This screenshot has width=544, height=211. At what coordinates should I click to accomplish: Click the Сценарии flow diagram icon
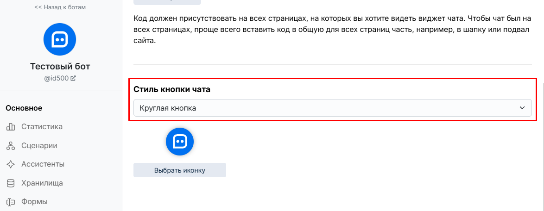[11, 146]
